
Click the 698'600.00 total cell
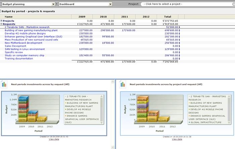(x=171, y=30)
